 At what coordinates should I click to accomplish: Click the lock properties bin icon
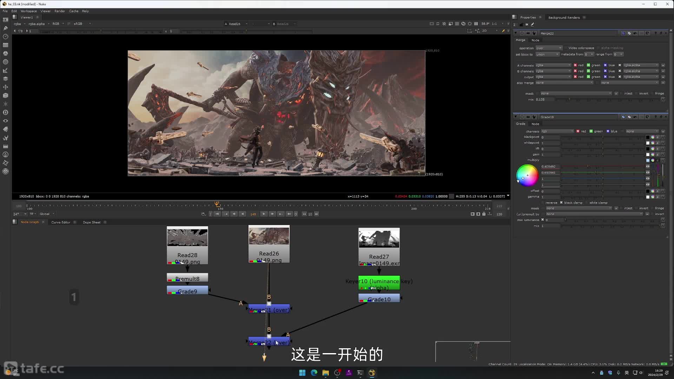click(x=521, y=25)
